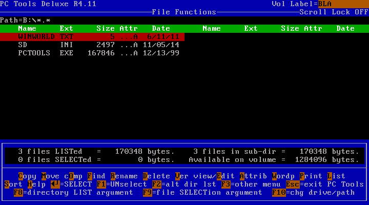The height and width of the screenshot is (205, 369).
Task: Click F2=alt dir lst option
Action: tap(183, 184)
